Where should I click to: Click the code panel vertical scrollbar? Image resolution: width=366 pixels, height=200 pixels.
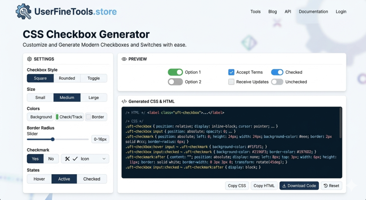pos(341,123)
